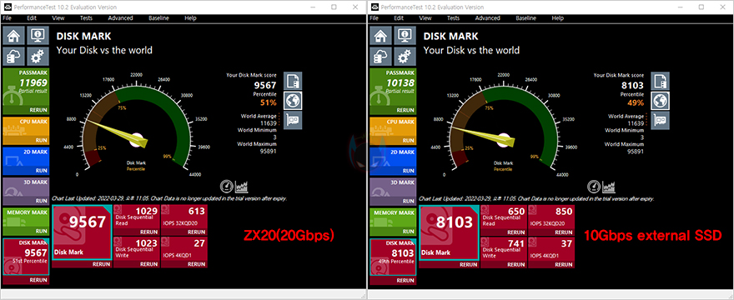Run CPU Mark test in right window
This screenshot has width=734, height=300.
[409, 140]
